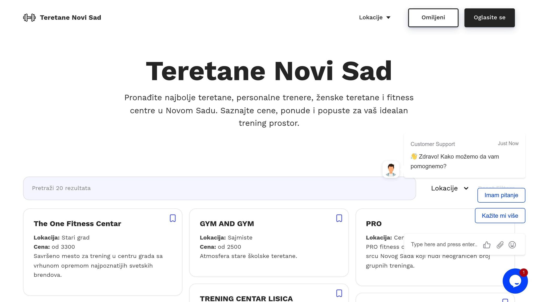Bookmark the TRENING CENTAR LISICA listing

point(339,293)
